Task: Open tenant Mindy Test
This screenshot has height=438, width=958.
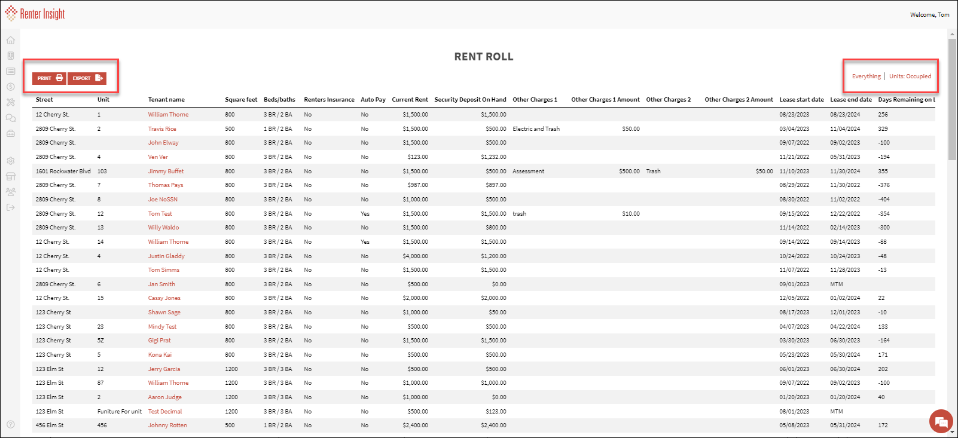Action: coord(162,326)
